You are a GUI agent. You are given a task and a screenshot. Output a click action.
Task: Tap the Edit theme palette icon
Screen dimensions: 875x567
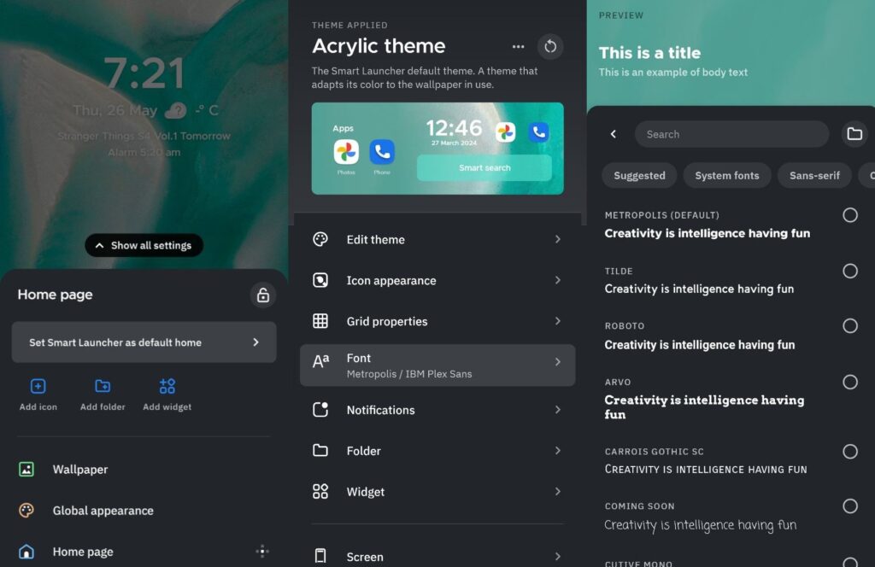pyautogui.click(x=320, y=239)
